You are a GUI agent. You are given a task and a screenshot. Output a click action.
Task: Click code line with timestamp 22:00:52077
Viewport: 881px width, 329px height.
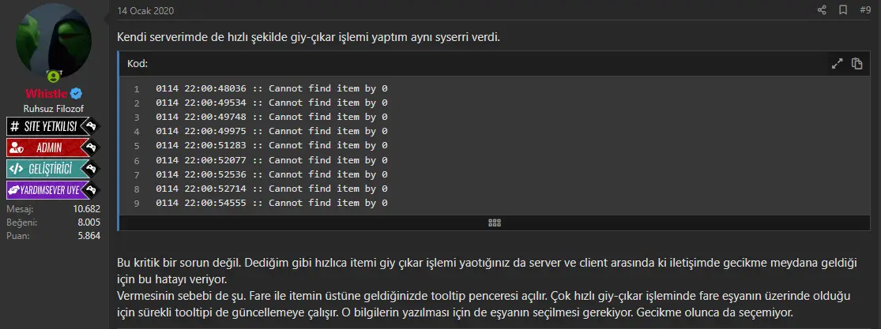tap(272, 160)
